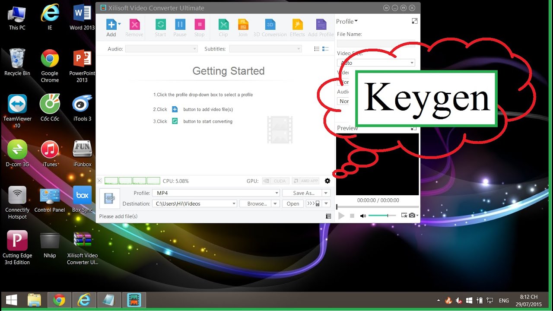Switch to the detailed list view icon
Image resolution: width=553 pixels, height=311 pixels.
pyautogui.click(x=326, y=49)
